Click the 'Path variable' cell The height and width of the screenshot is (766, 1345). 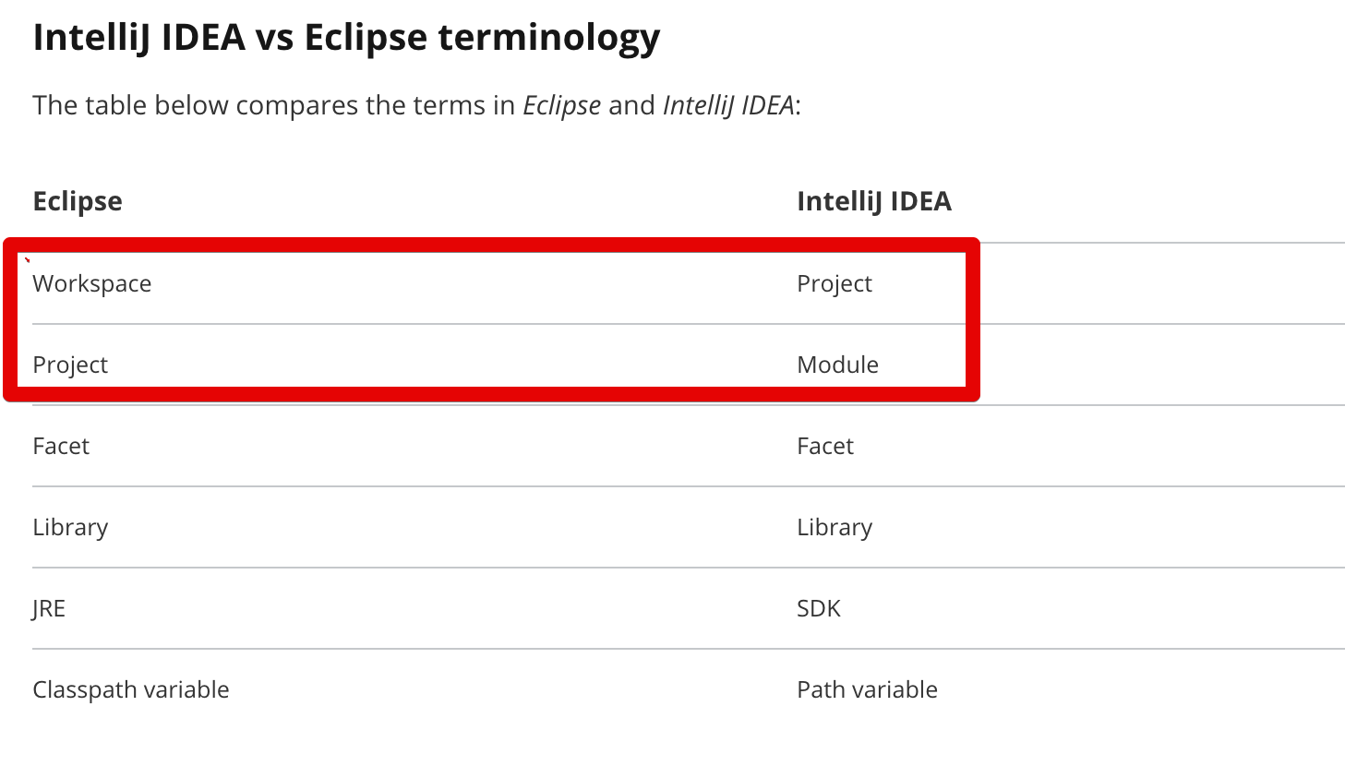pyautogui.click(x=867, y=689)
